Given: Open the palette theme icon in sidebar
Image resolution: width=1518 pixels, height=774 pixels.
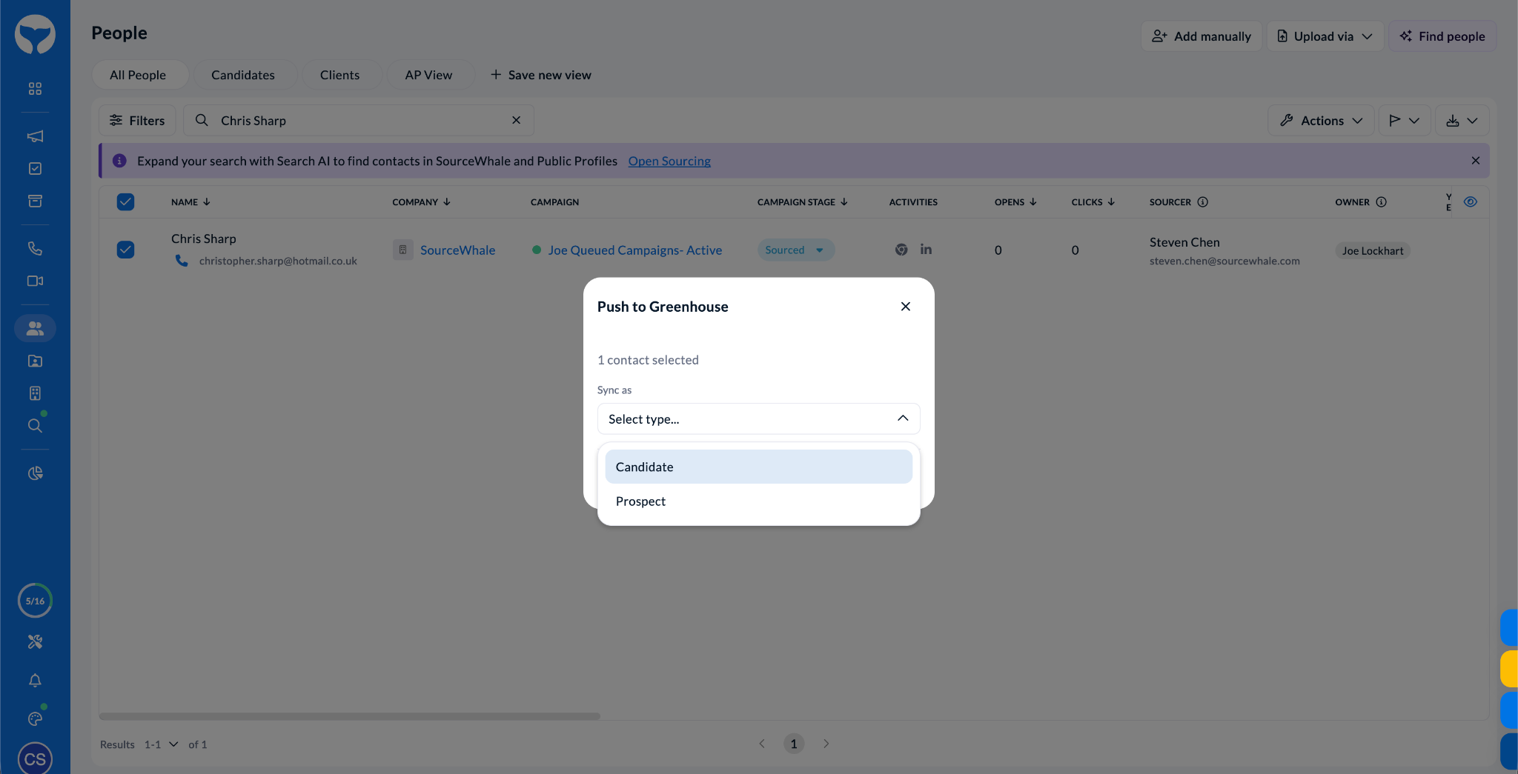Looking at the screenshot, I should 35,719.
